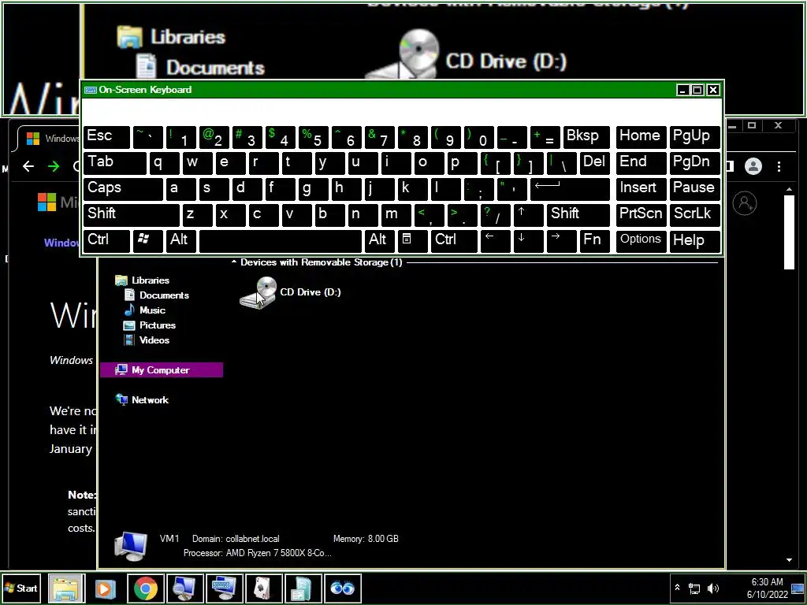Click the Start button
This screenshot has height=605, width=807.
21,588
